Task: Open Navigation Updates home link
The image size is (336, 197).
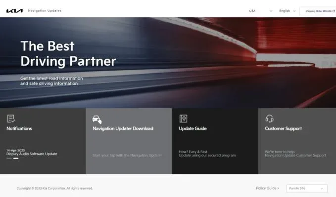Action: pos(45,10)
